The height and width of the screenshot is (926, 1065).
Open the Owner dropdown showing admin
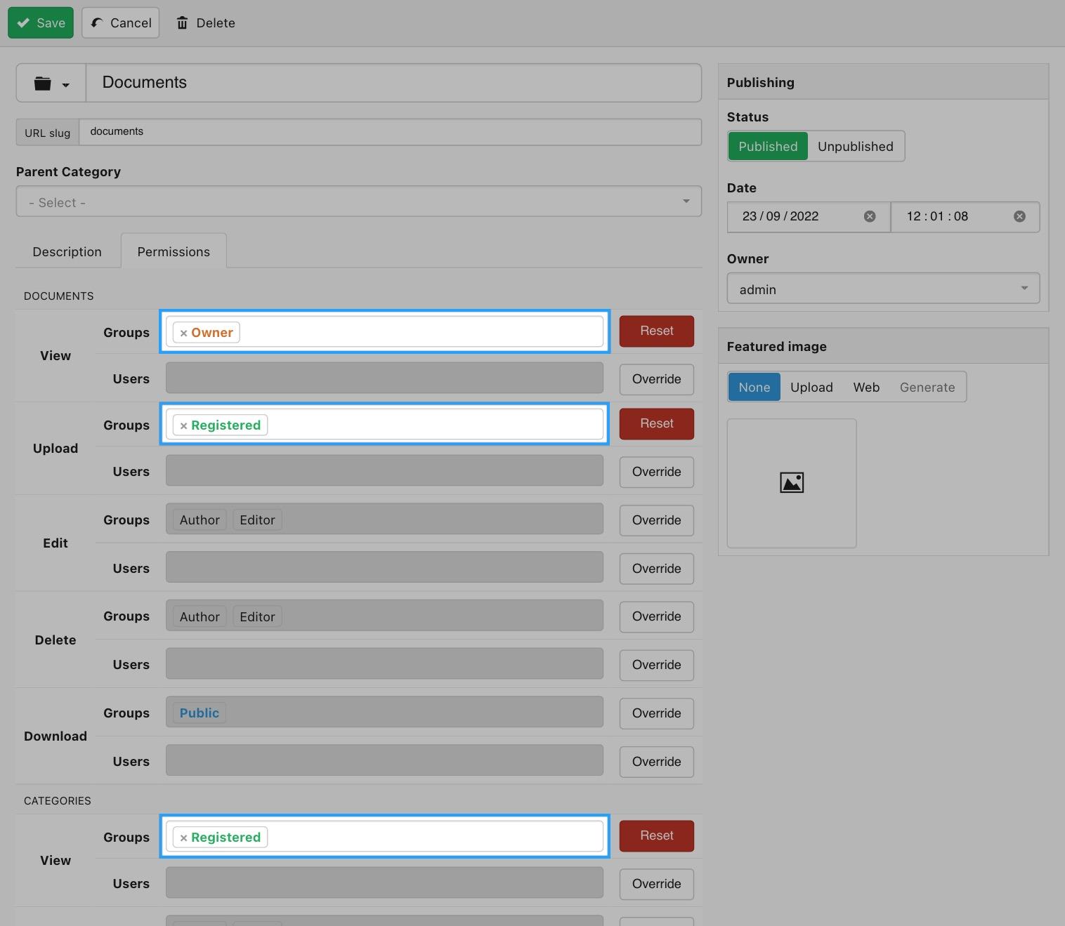pos(882,289)
